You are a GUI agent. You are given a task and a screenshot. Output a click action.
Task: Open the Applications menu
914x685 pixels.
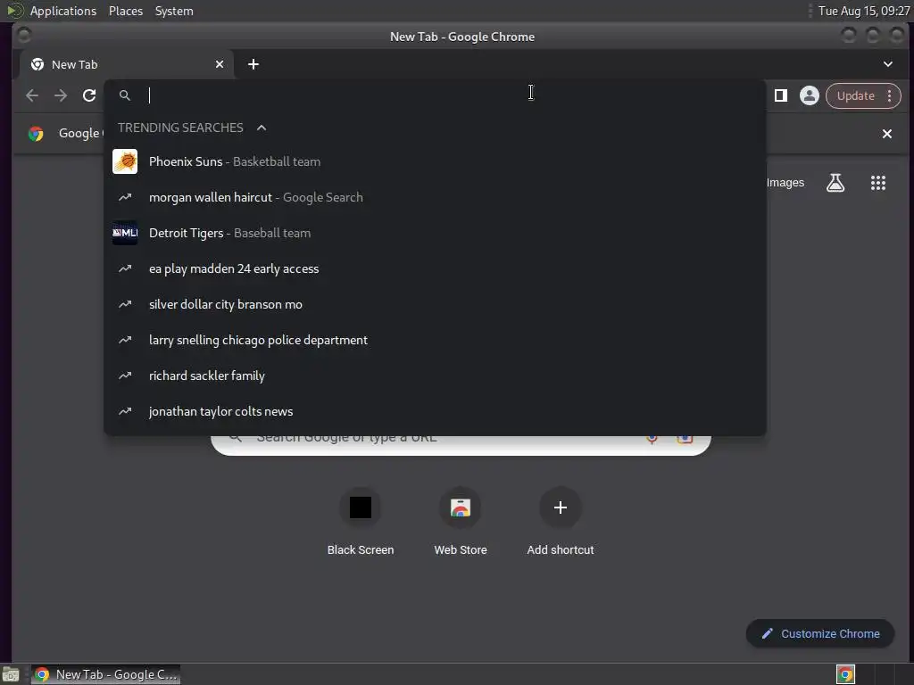point(63,11)
